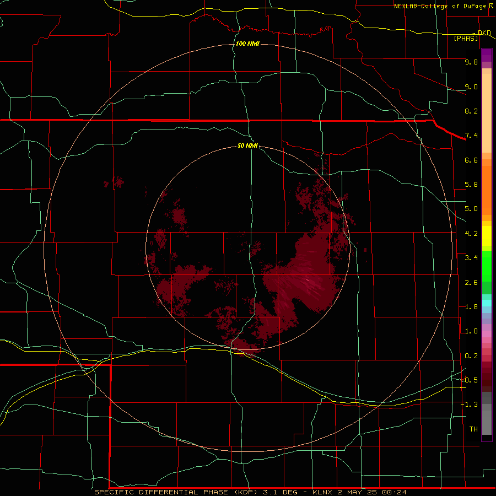The image size is (496, 496).
Task: Click the SPECIFIC DIFFERENTIAL PHASE (KDP) caption
Action: pyautogui.click(x=176, y=492)
